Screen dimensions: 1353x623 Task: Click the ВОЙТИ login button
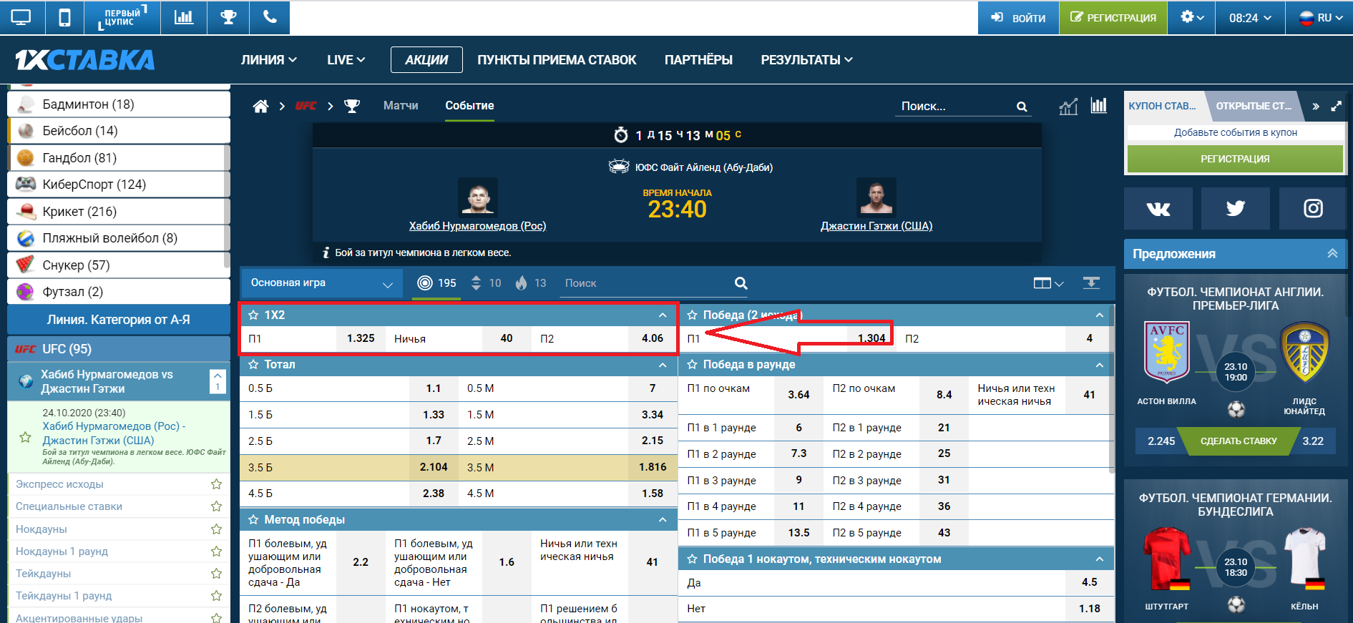[1018, 18]
